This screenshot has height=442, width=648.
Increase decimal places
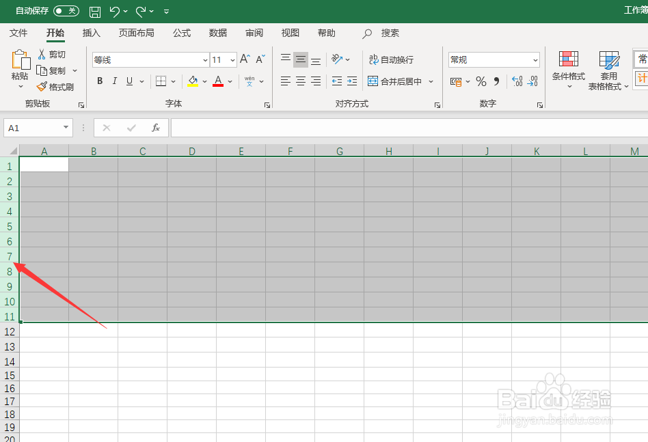[517, 81]
